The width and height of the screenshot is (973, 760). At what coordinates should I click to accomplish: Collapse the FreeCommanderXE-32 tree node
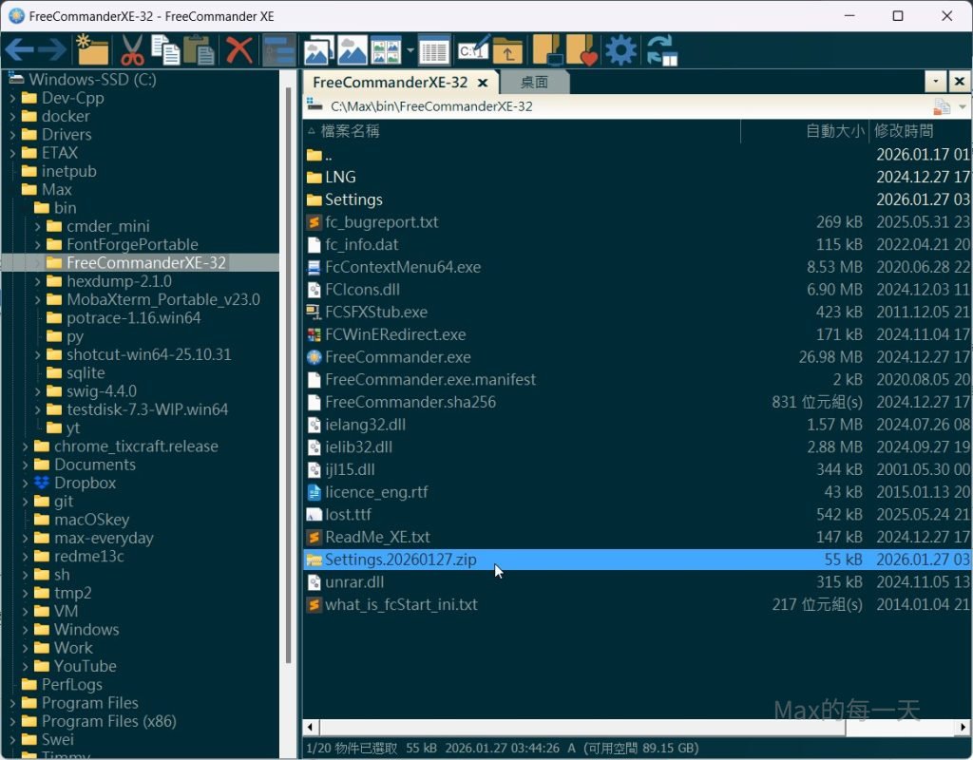[37, 263]
